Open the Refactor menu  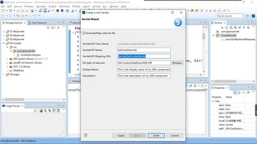(x=29, y=6)
